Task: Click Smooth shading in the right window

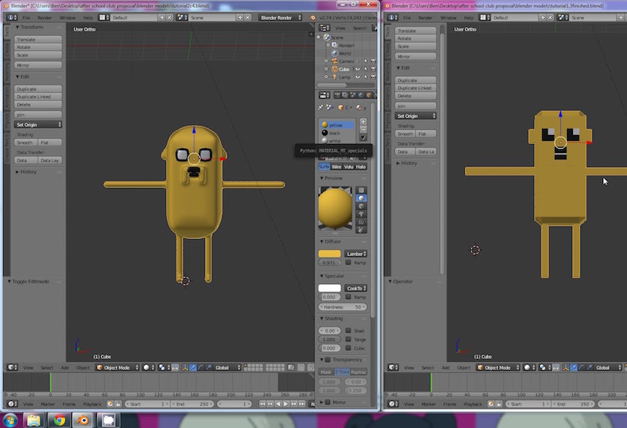Action: (405, 133)
